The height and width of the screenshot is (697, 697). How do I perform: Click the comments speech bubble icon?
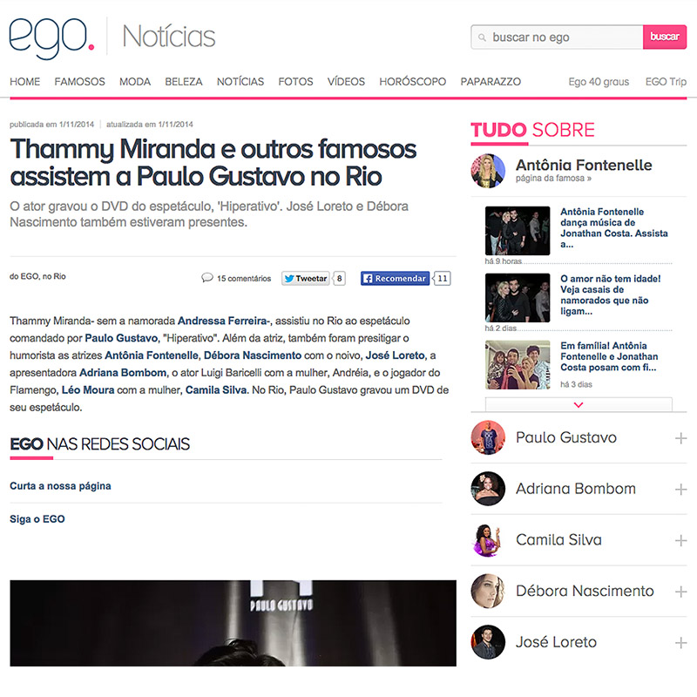pos(207,278)
